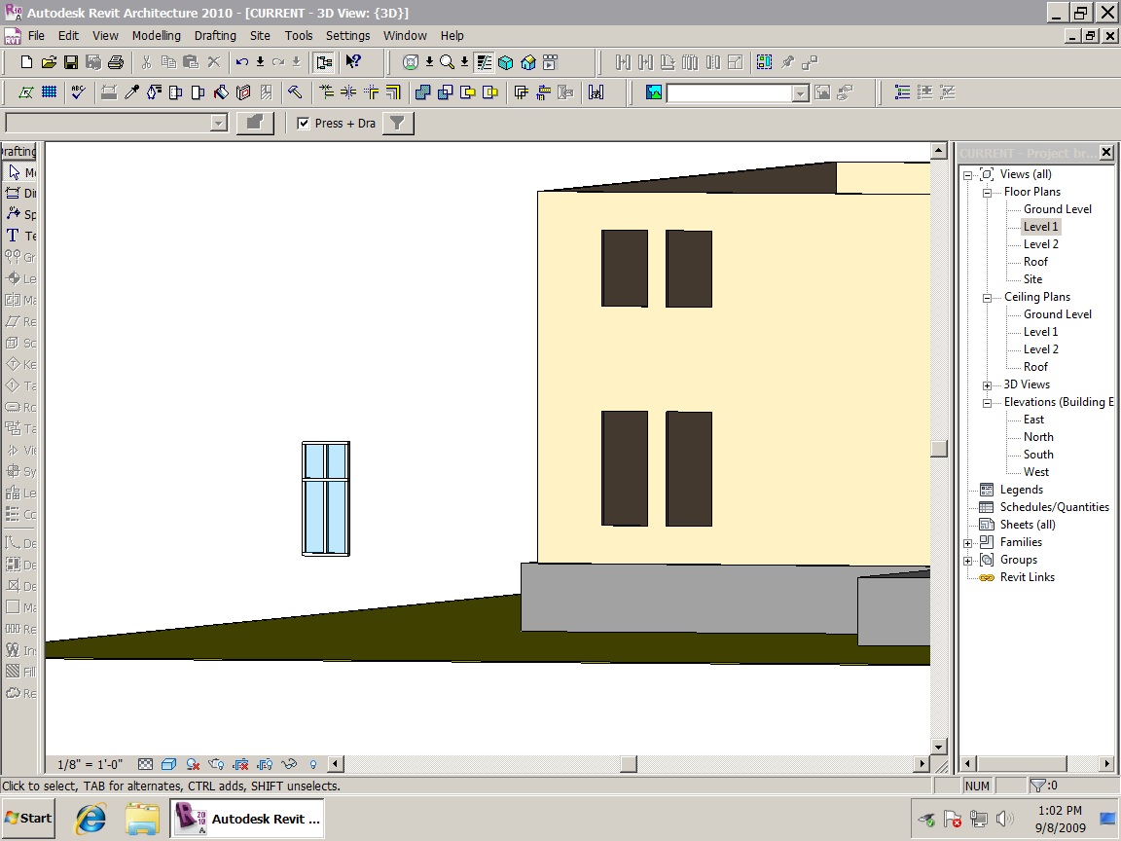Click the Spelling check ABC icon

(x=78, y=92)
